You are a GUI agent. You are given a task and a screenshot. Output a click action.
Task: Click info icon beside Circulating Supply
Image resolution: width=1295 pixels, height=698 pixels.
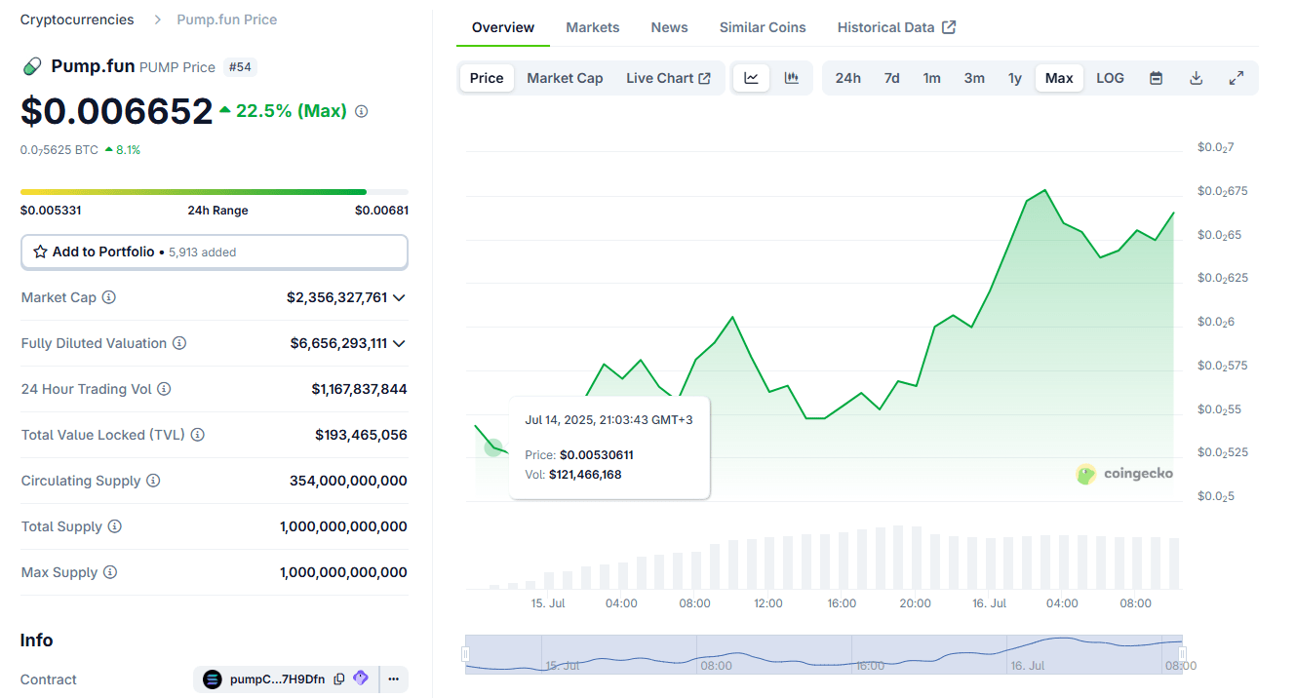(153, 481)
